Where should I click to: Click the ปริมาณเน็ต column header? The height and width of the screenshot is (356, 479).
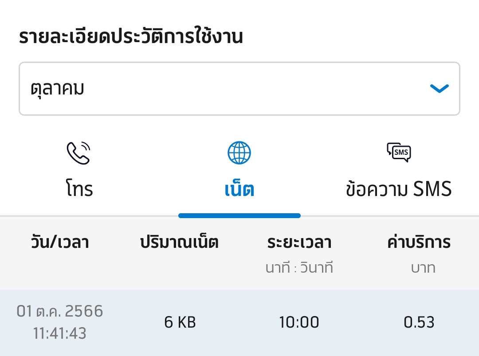pyautogui.click(x=179, y=243)
